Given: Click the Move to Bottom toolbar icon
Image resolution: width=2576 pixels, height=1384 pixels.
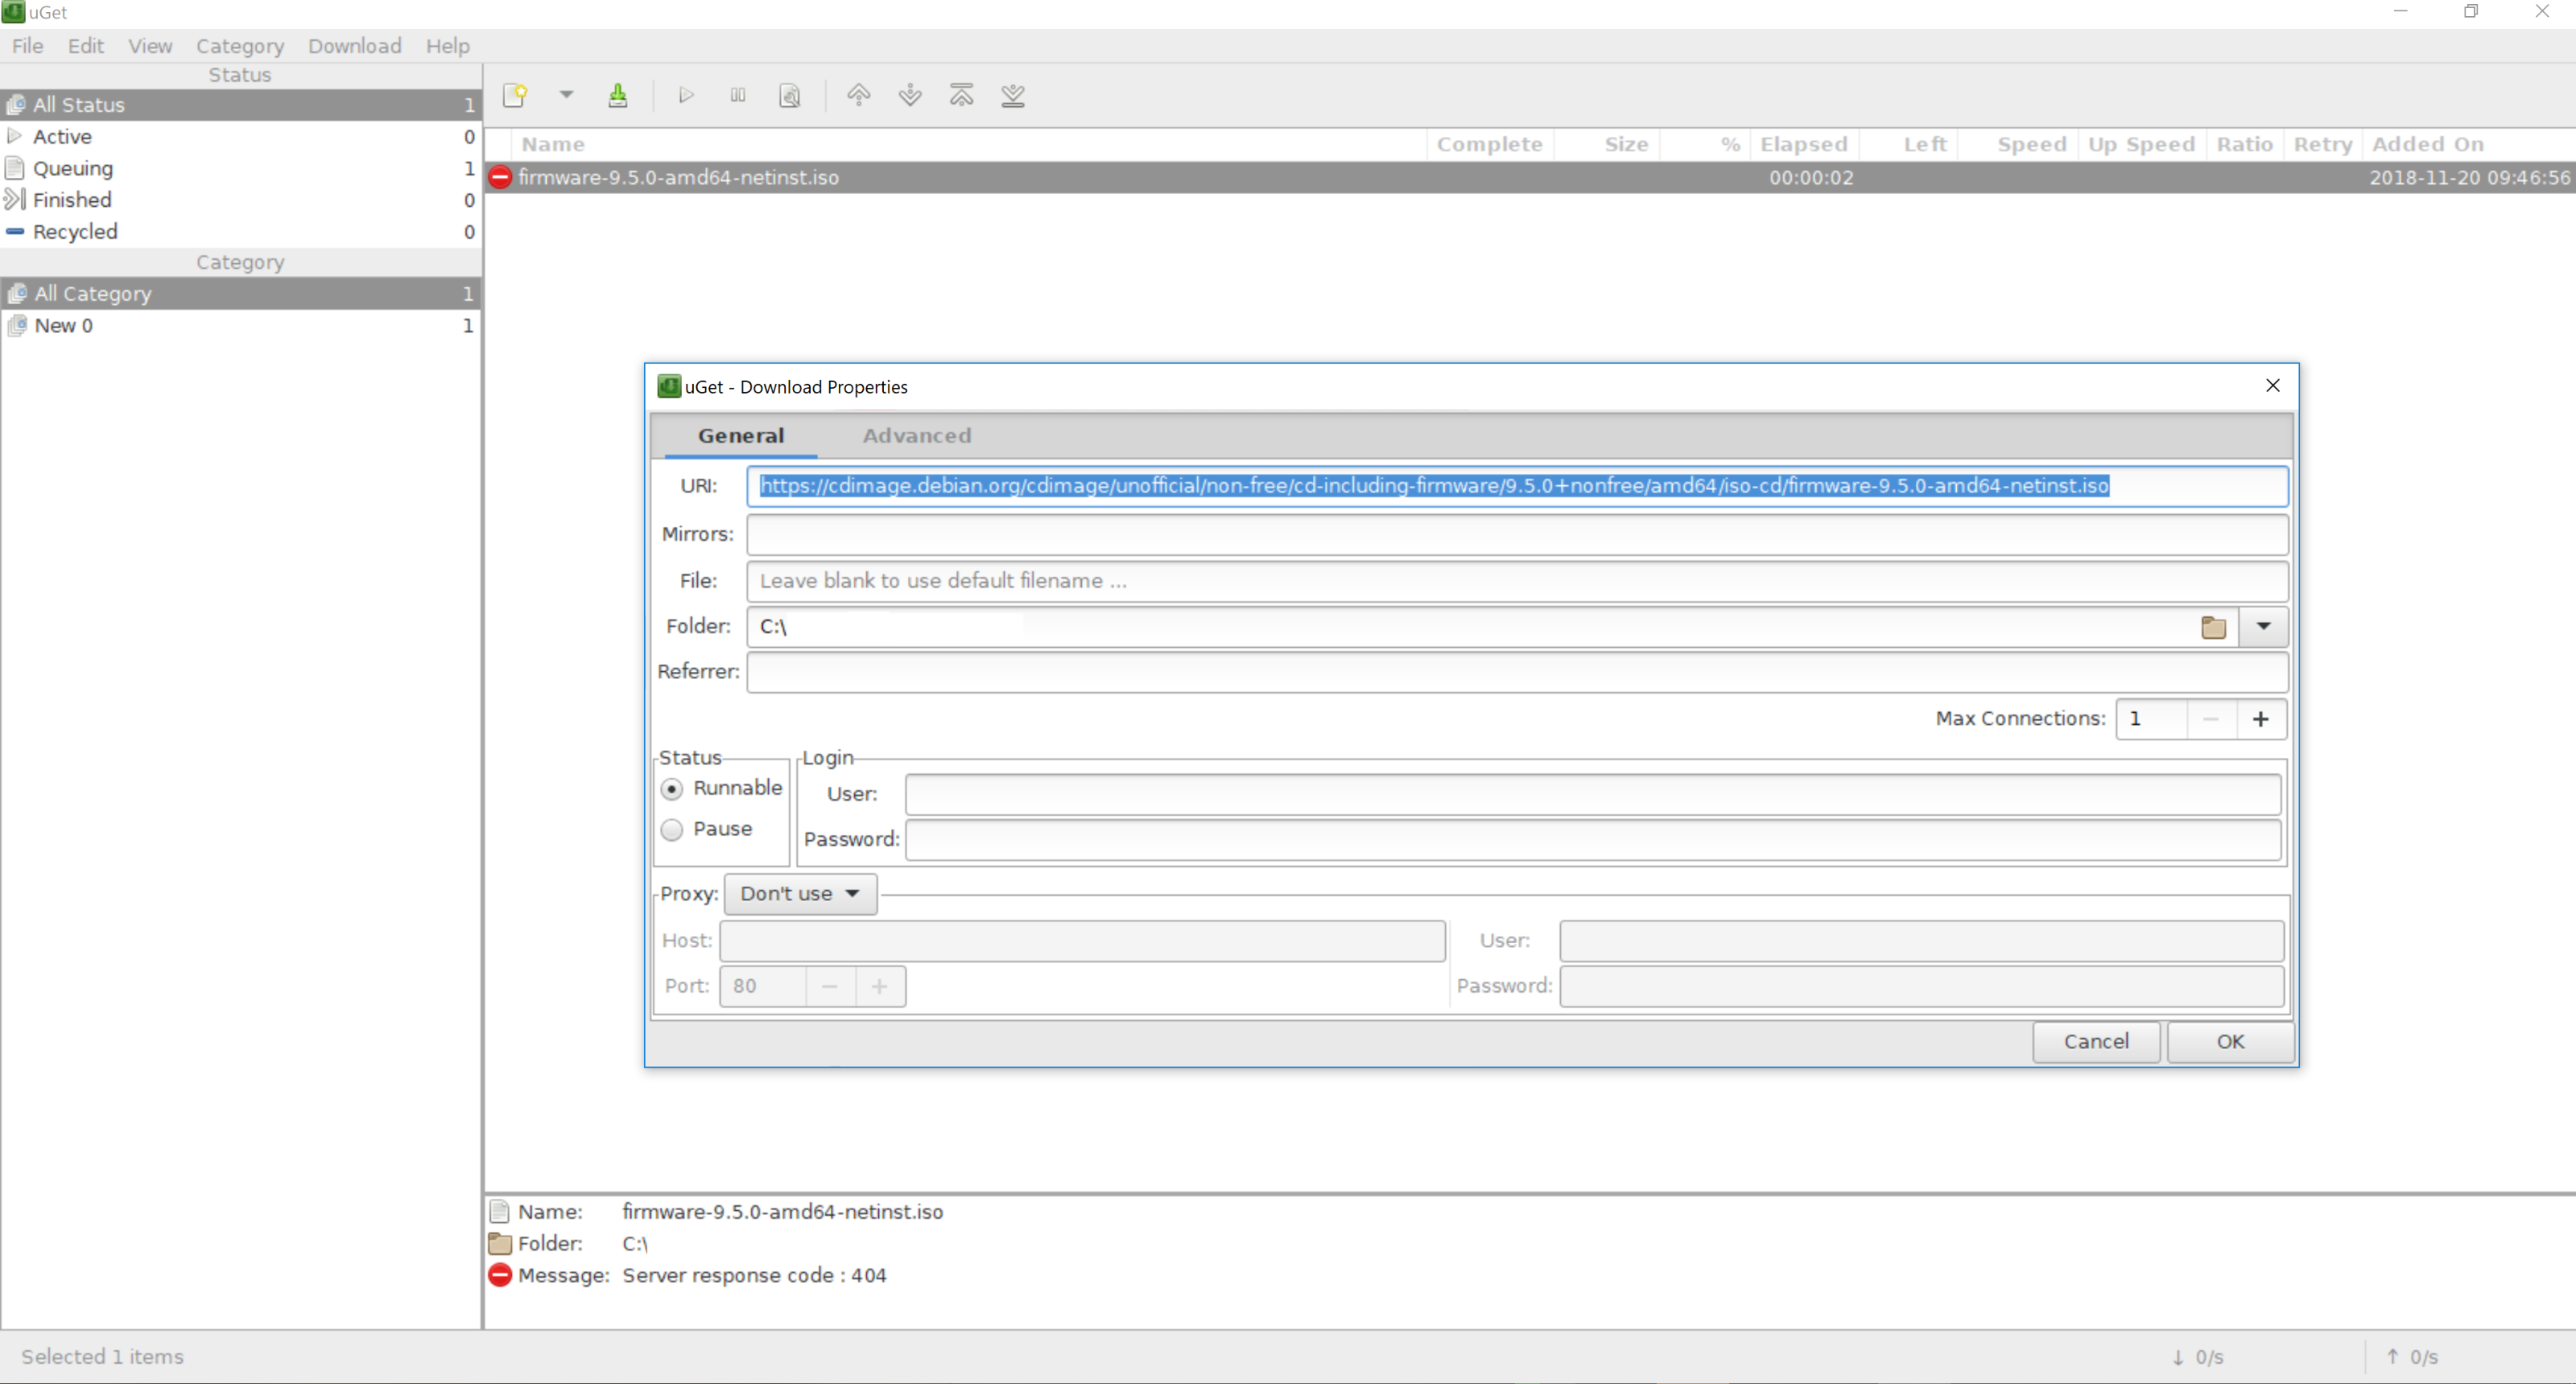Looking at the screenshot, I should click(1013, 95).
